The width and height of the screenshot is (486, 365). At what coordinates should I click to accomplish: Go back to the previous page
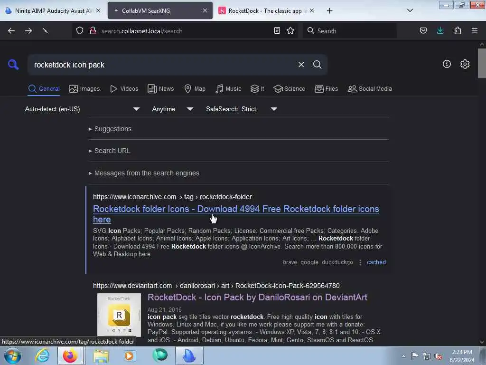tap(11, 31)
